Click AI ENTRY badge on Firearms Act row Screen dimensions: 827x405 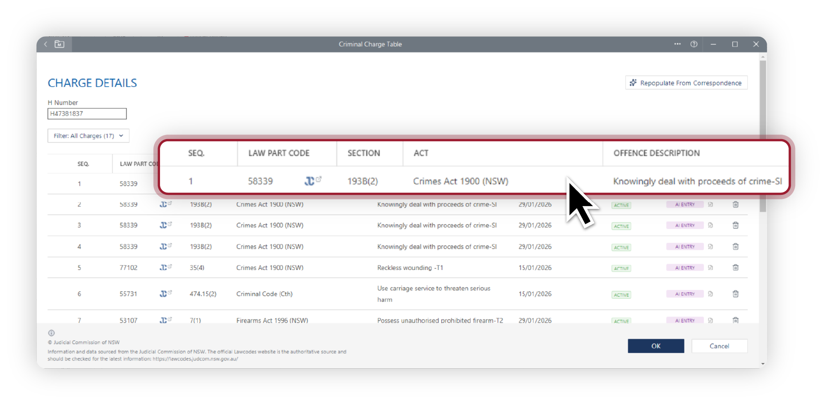[x=685, y=320]
